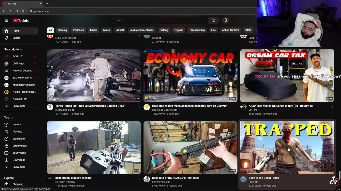Open the YouTube hamburger guide menu
341x191 pixels.
pyautogui.click(x=6, y=20)
